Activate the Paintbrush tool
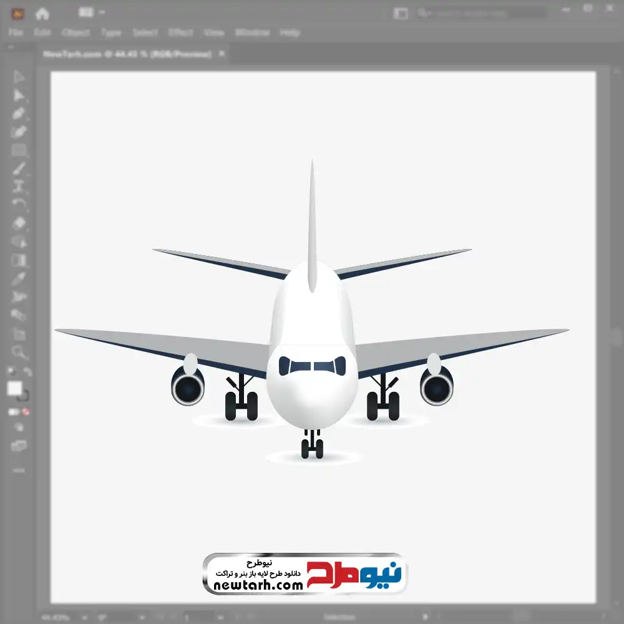Viewport: 624px width, 624px height. [x=19, y=168]
